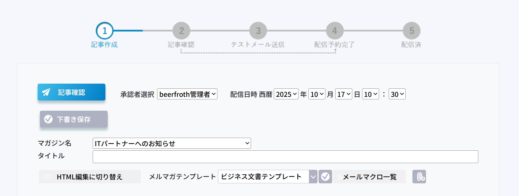
Task: Open the マガジン名 dropdown
Action: pos(172,143)
